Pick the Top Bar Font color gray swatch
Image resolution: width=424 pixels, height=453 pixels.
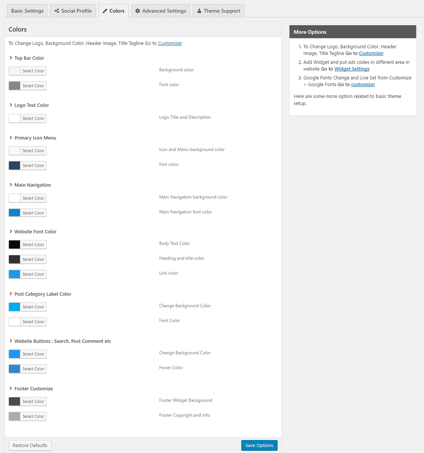[14, 86]
